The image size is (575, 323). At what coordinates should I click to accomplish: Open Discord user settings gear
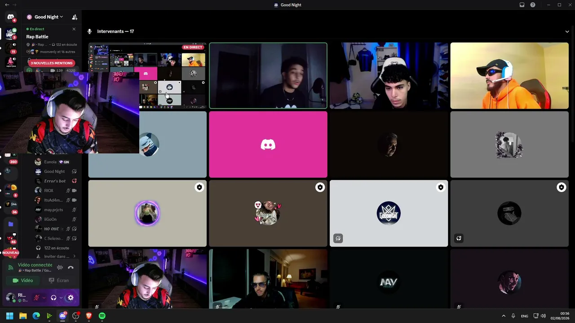pos(71,297)
